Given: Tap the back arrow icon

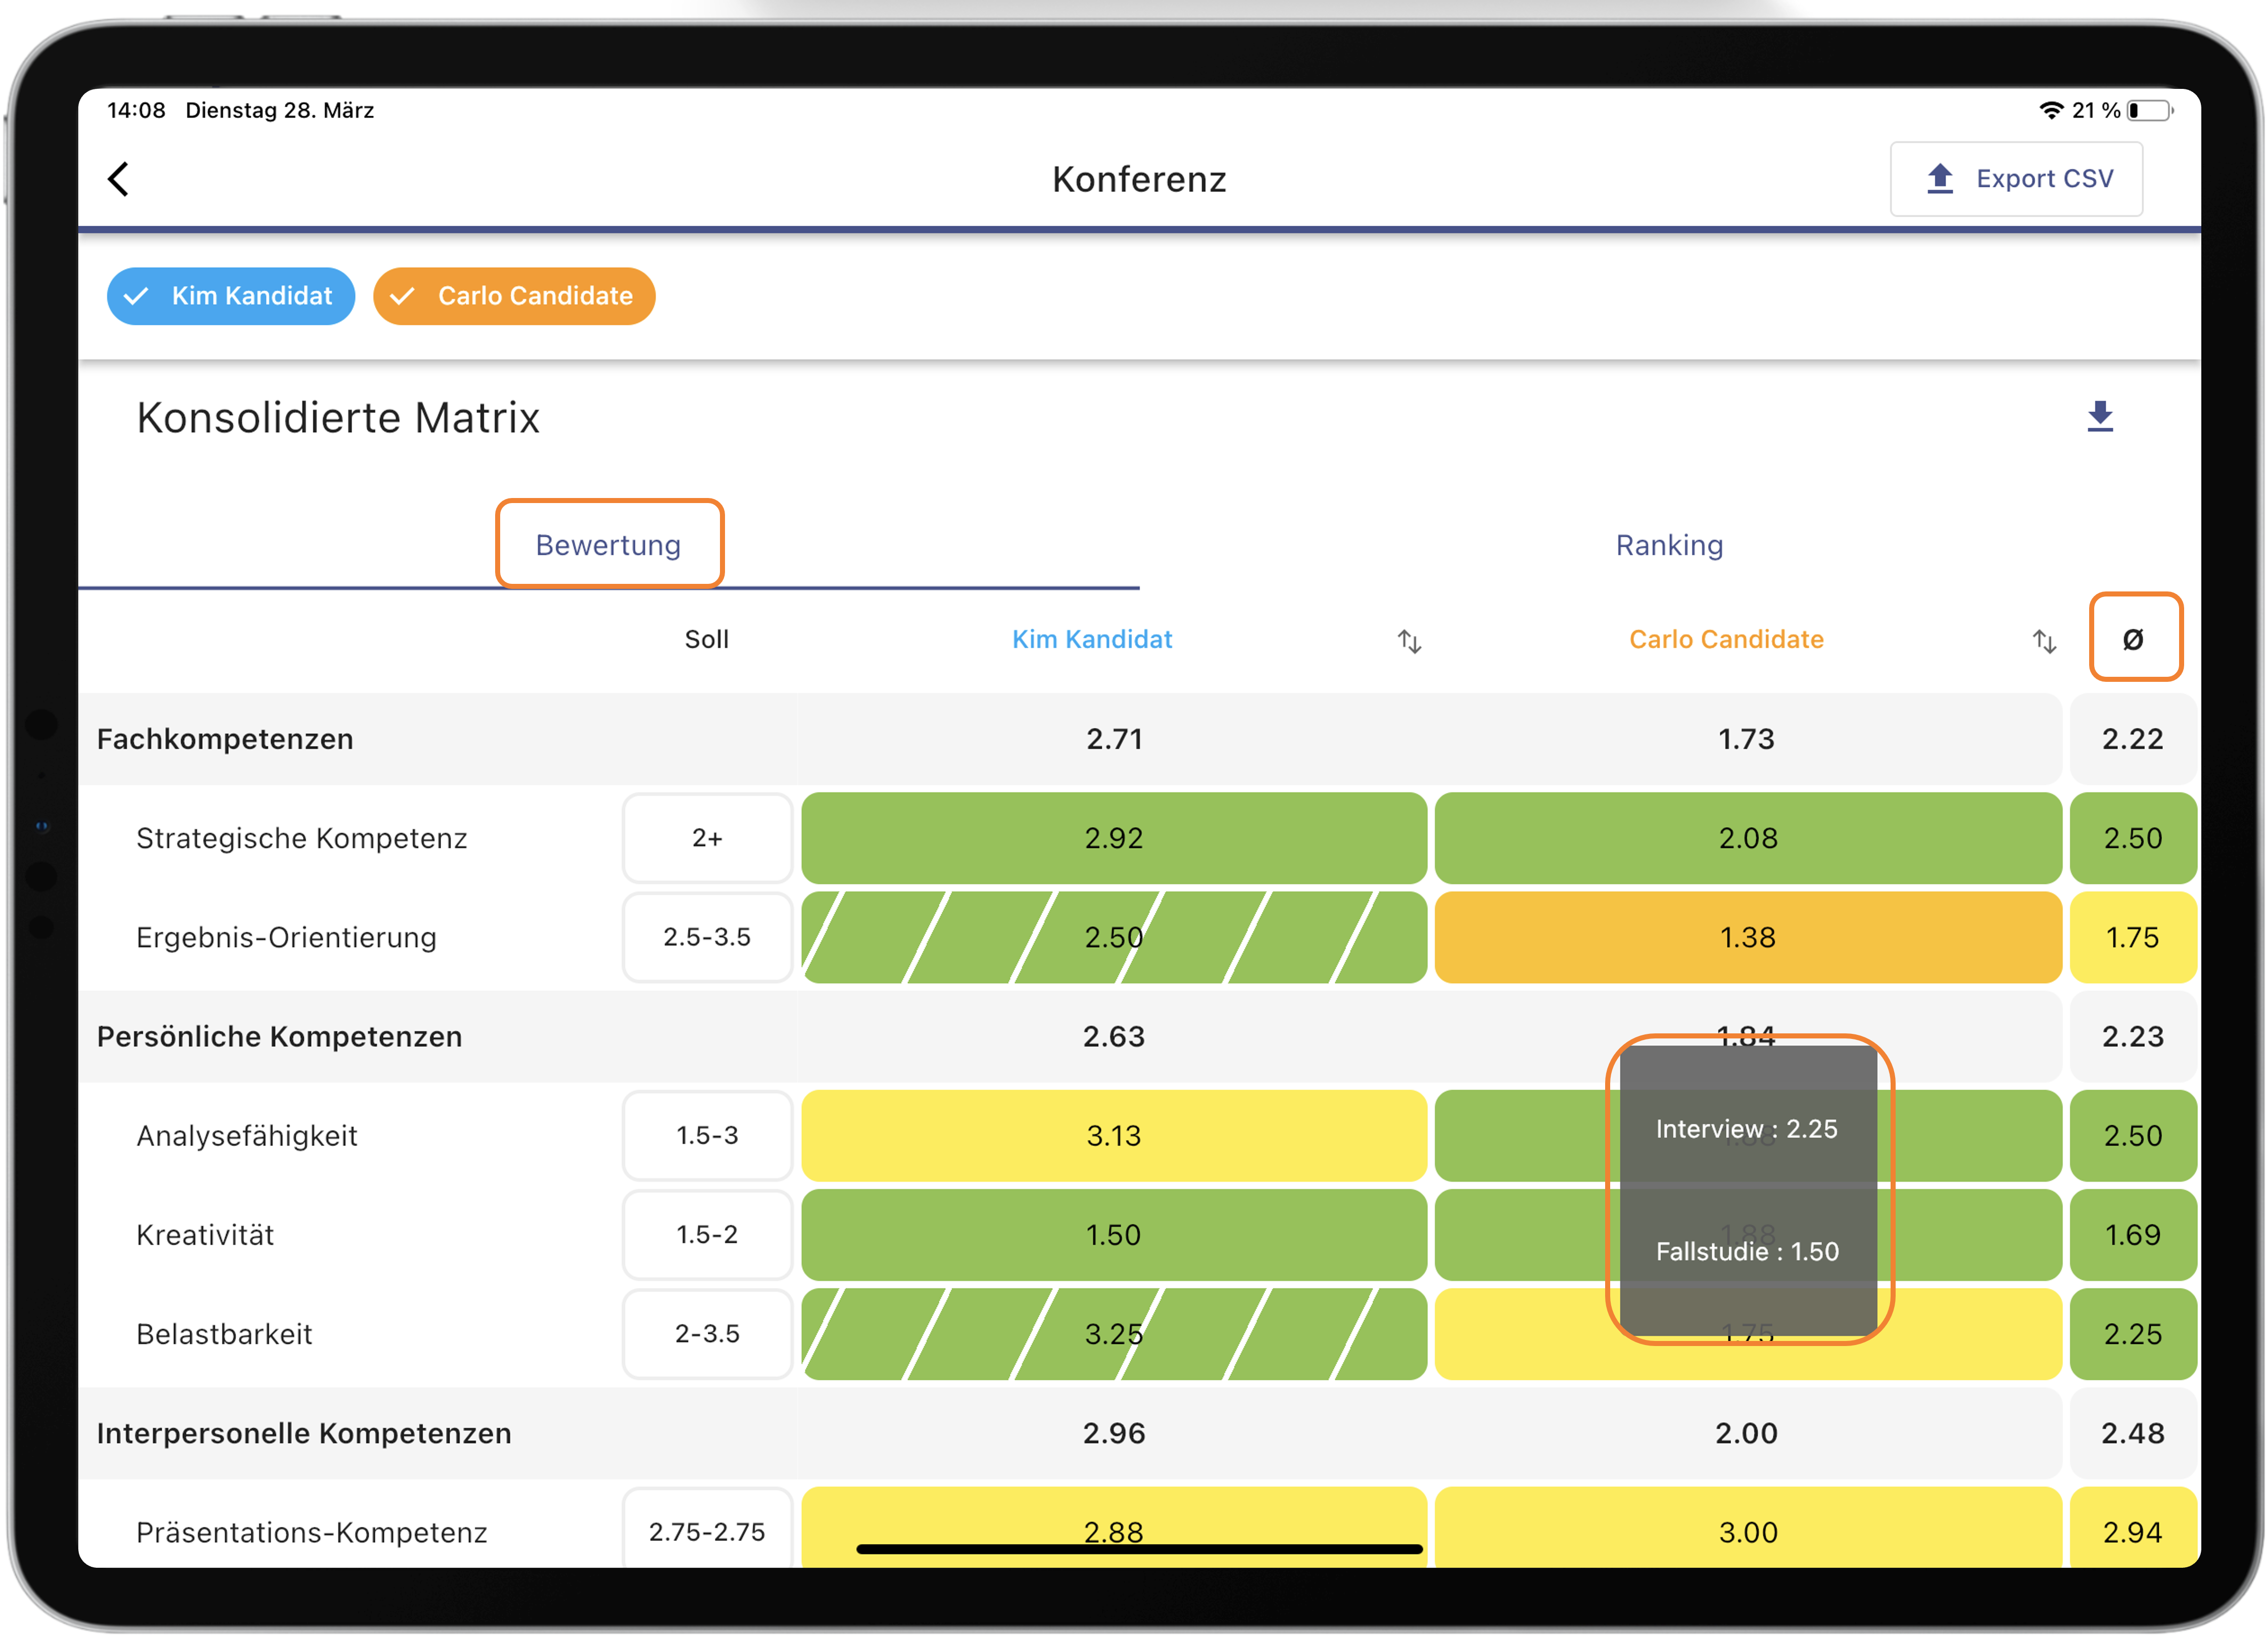Looking at the screenshot, I should pos(119,180).
